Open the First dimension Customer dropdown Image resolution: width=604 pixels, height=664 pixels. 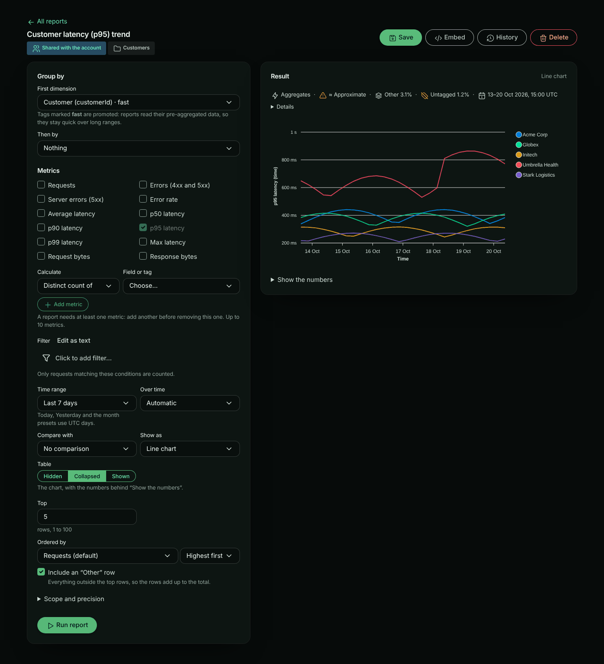tap(138, 102)
